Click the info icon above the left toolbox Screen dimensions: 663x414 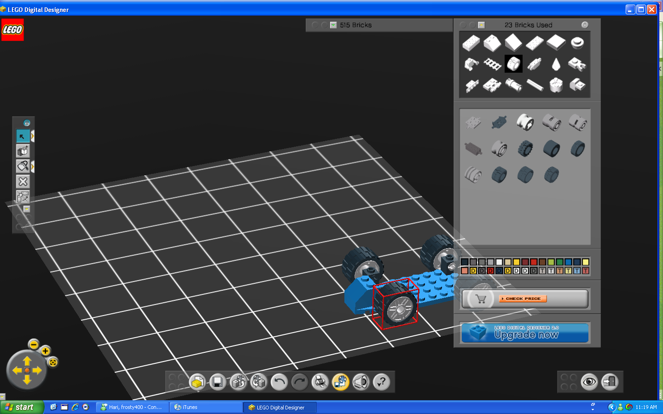tap(27, 123)
